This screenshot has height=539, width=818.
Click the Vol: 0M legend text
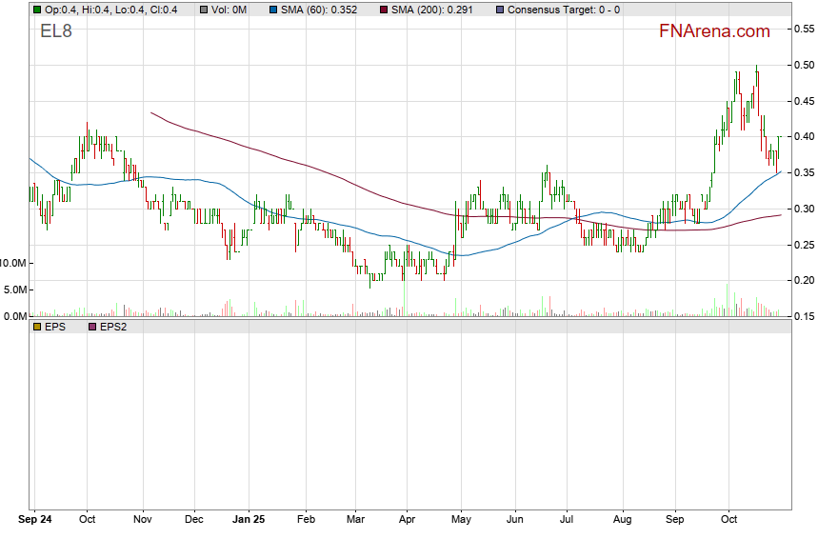(230, 10)
